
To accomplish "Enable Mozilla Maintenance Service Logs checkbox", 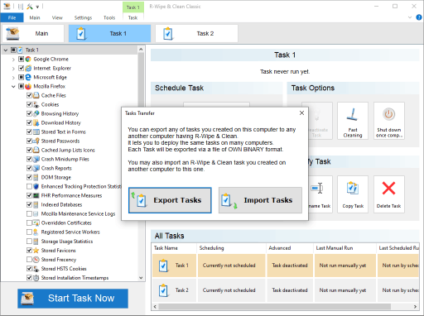I will [29, 213].
